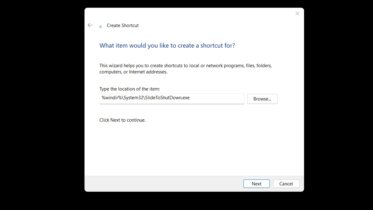The width and height of the screenshot is (373, 210).
Task: Click the 'Click Next to continue.' text
Action: point(122,120)
